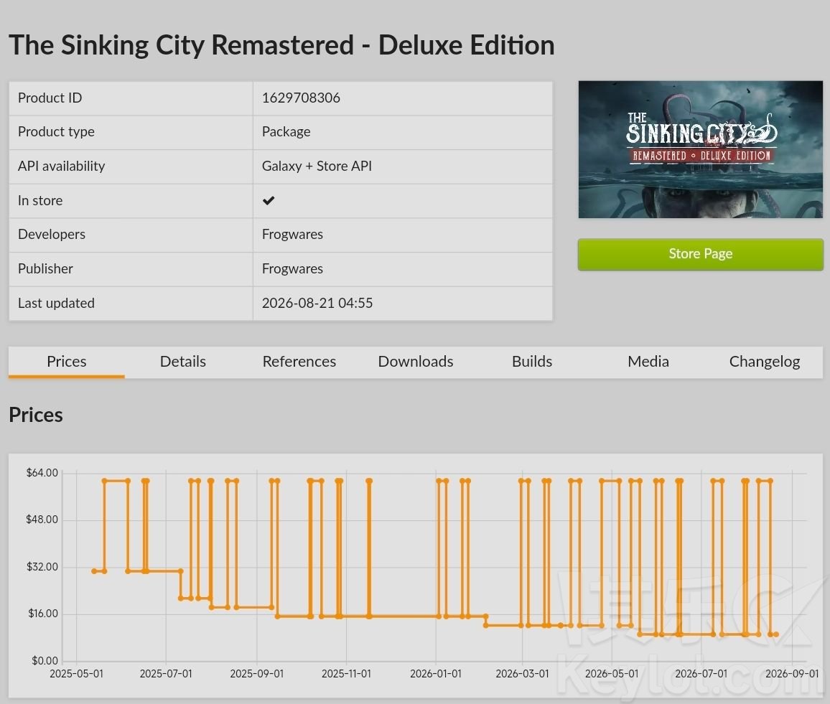Switch to the Downloads tab
Screen dimensions: 830x704
416,362
